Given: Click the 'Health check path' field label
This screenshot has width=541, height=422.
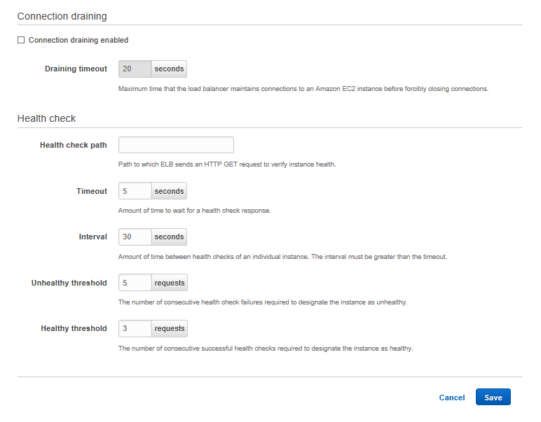Looking at the screenshot, I should (74, 146).
